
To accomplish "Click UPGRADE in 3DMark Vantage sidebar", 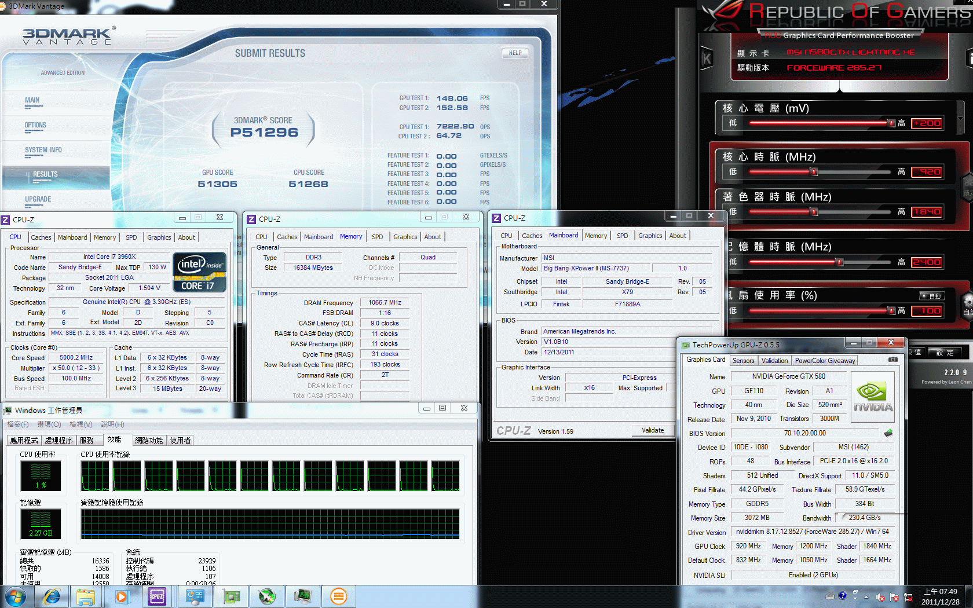I will coord(38,199).
